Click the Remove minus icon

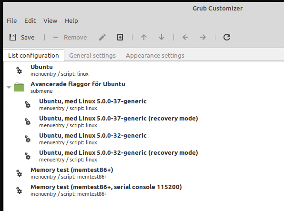pos(56,37)
